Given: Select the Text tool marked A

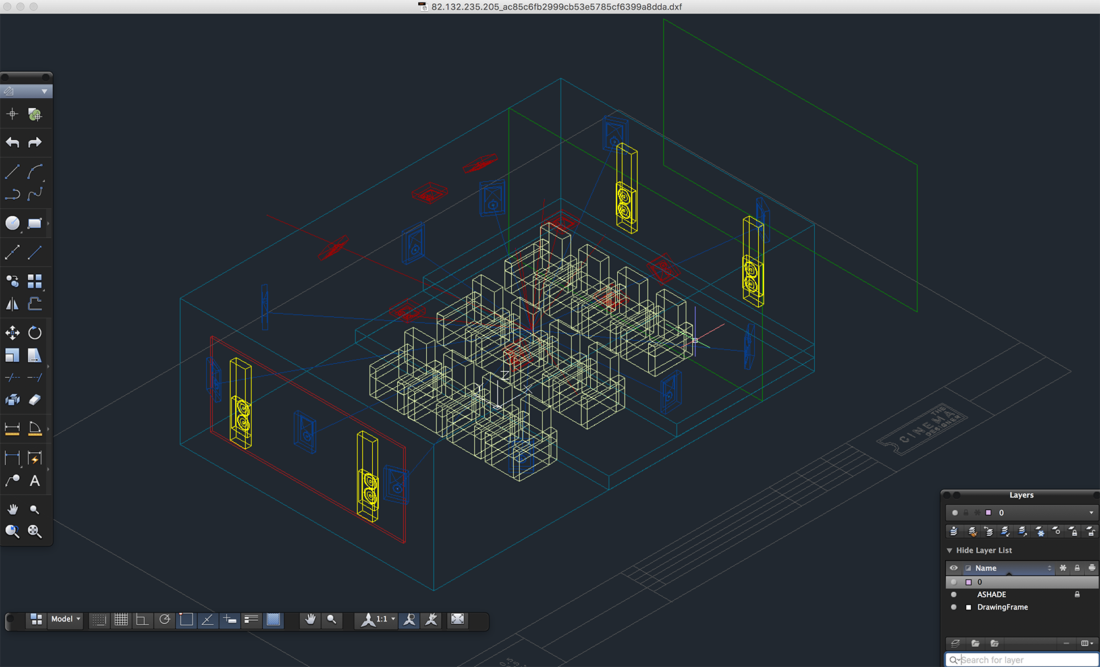Looking at the screenshot, I should click(35, 481).
